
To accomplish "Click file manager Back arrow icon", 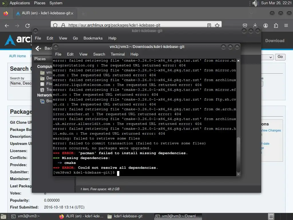I will click(x=38, y=48).
